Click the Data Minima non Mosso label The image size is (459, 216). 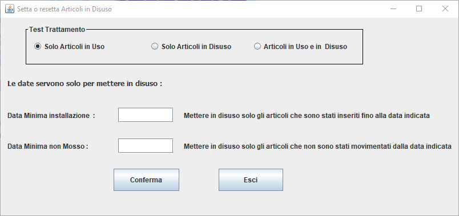tap(48, 146)
